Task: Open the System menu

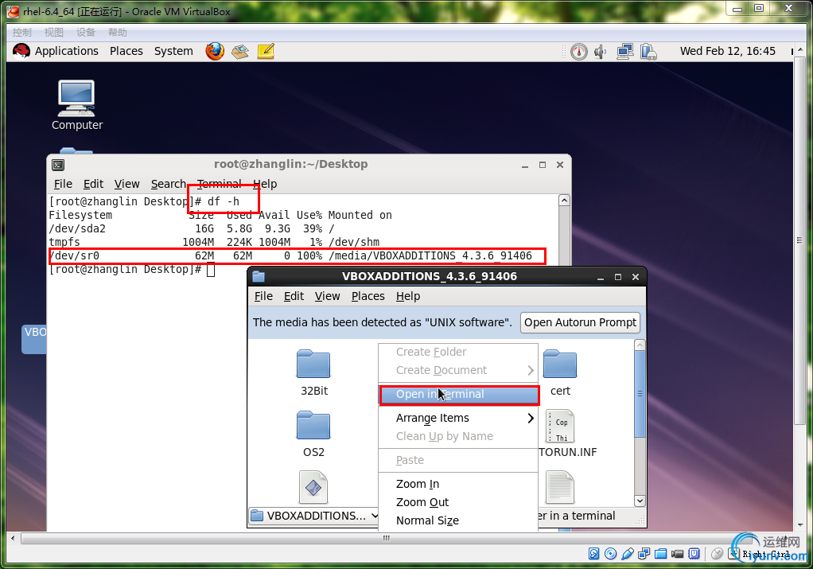Action: 173,51
